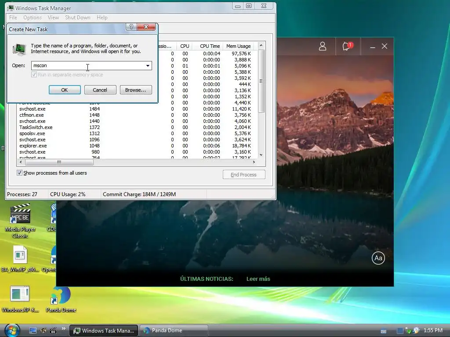Launch Panda Dome desktop shortcut
This screenshot has width=450, height=337.
click(x=61, y=298)
